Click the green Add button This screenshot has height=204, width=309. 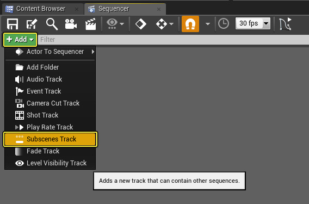20,40
